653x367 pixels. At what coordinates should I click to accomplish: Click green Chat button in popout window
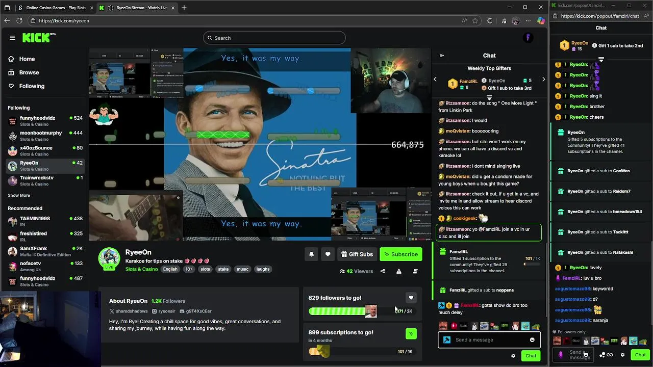[x=640, y=355]
